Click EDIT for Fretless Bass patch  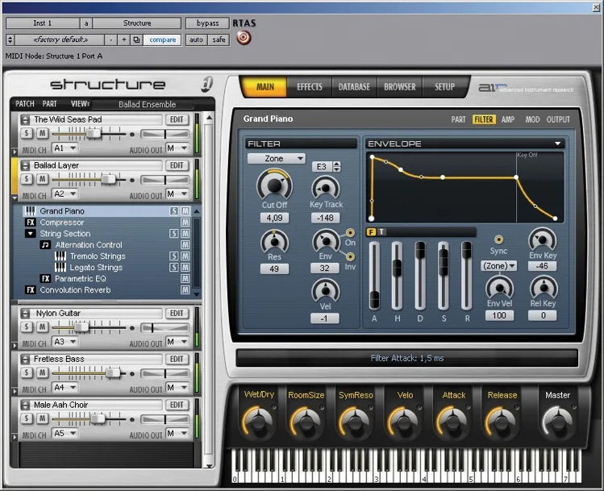pos(177,360)
